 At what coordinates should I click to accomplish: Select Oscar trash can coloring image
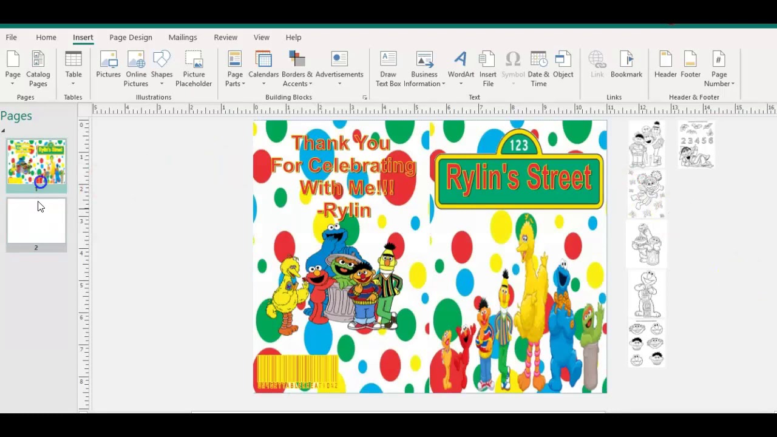tap(646, 244)
